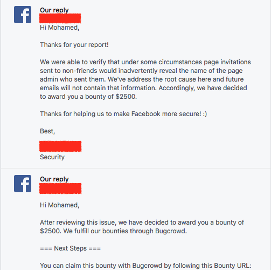Click the horizontal divider between the two replies

(x=136, y=168)
